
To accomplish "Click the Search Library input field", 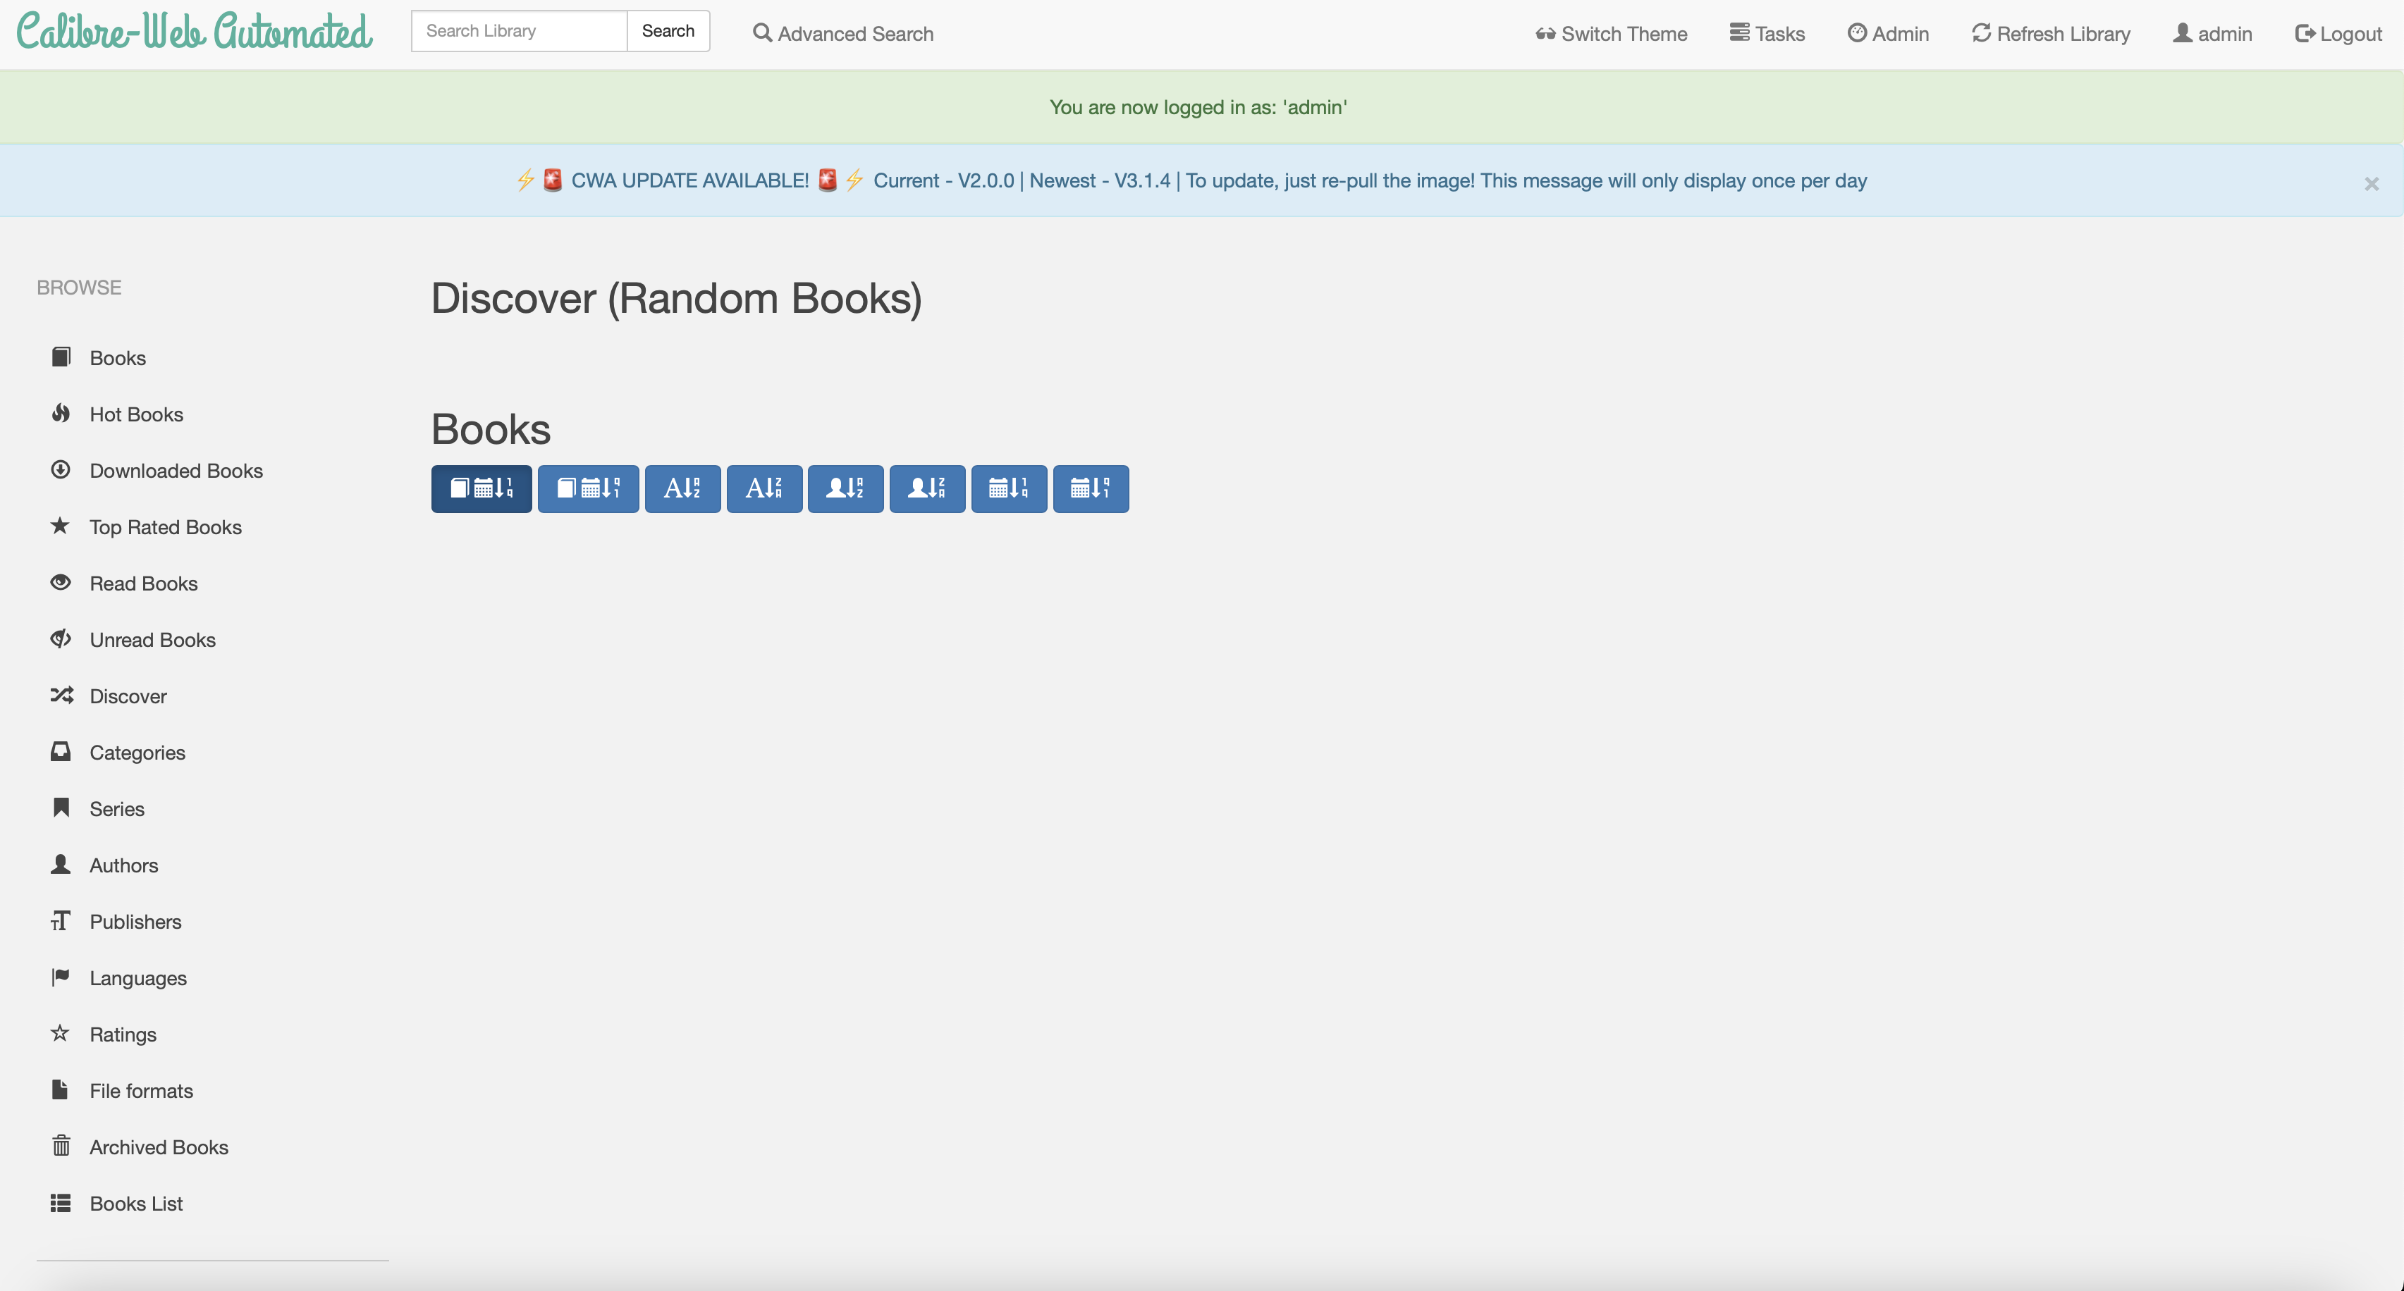I will tap(519, 31).
